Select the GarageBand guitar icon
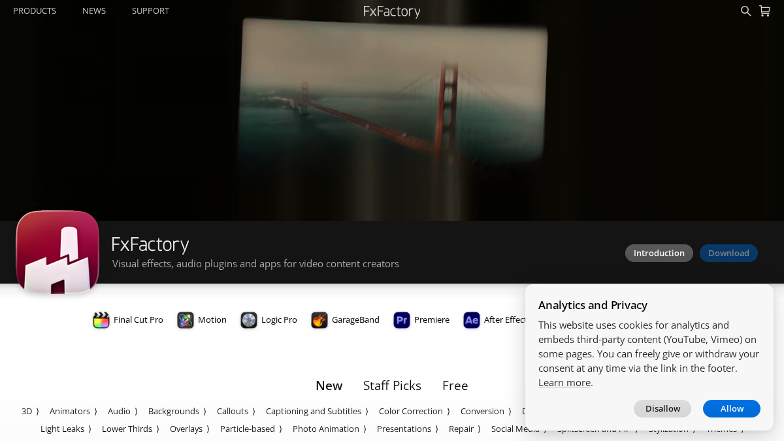This screenshot has width=784, height=441. coord(319,320)
